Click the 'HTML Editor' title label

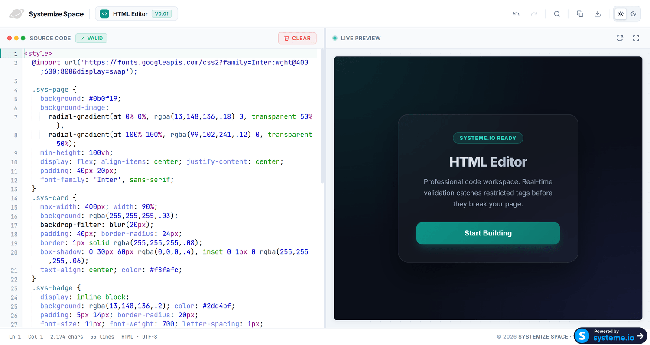tap(130, 14)
